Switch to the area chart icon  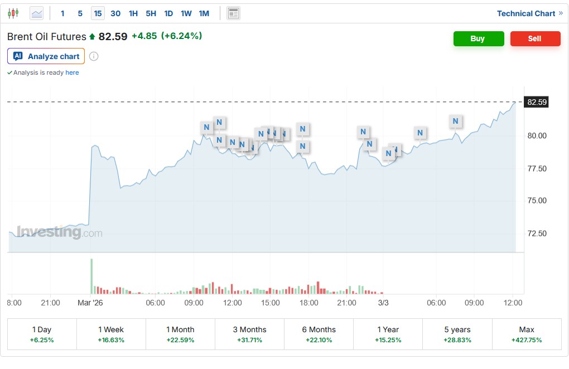point(37,13)
